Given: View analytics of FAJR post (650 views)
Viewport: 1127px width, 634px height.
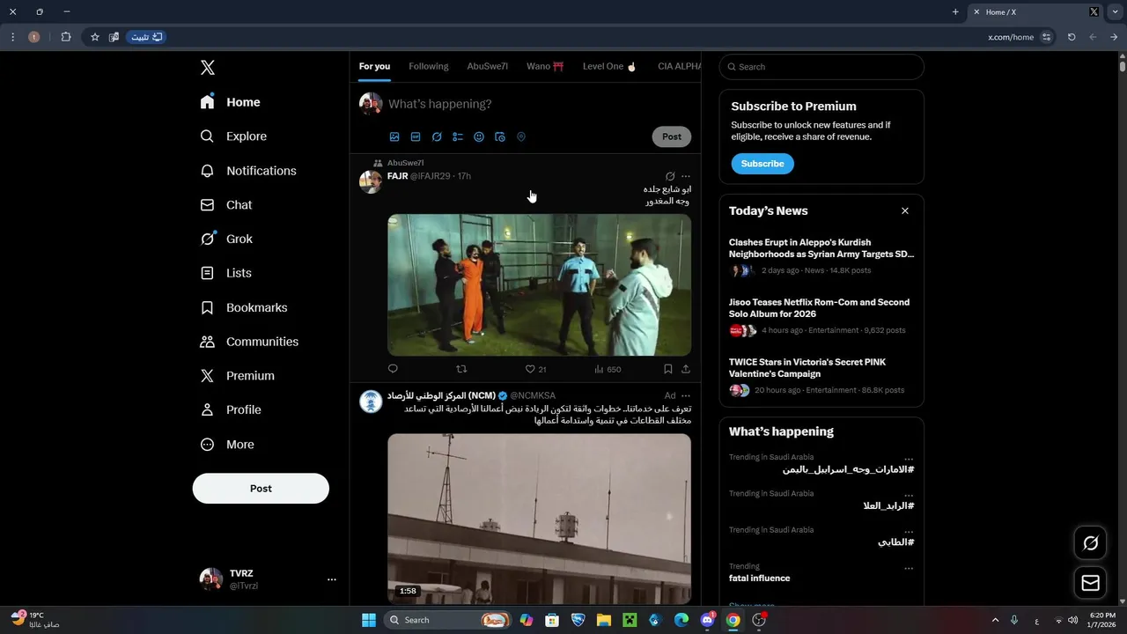Looking at the screenshot, I should pos(608,369).
